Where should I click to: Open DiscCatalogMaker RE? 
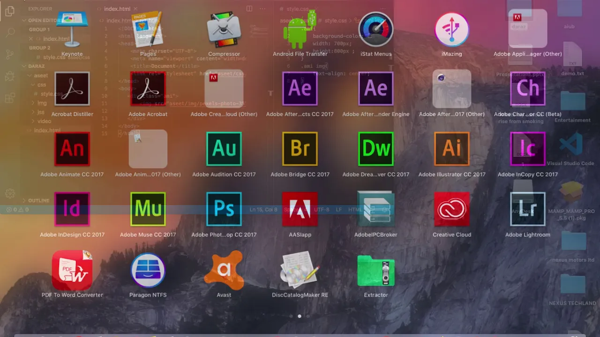coord(300,270)
